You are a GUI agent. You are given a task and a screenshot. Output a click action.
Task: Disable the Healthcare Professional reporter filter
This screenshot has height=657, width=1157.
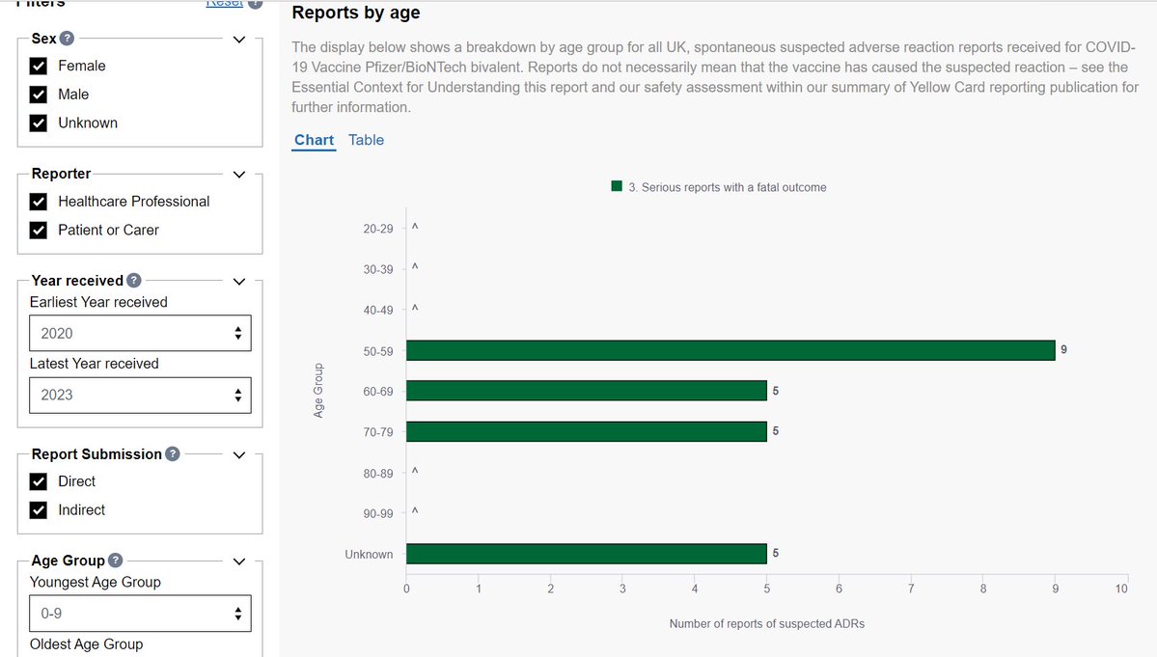click(x=39, y=202)
